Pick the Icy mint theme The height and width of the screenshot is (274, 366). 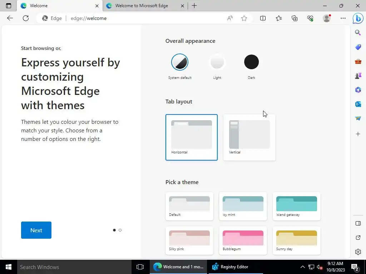pyautogui.click(x=243, y=206)
